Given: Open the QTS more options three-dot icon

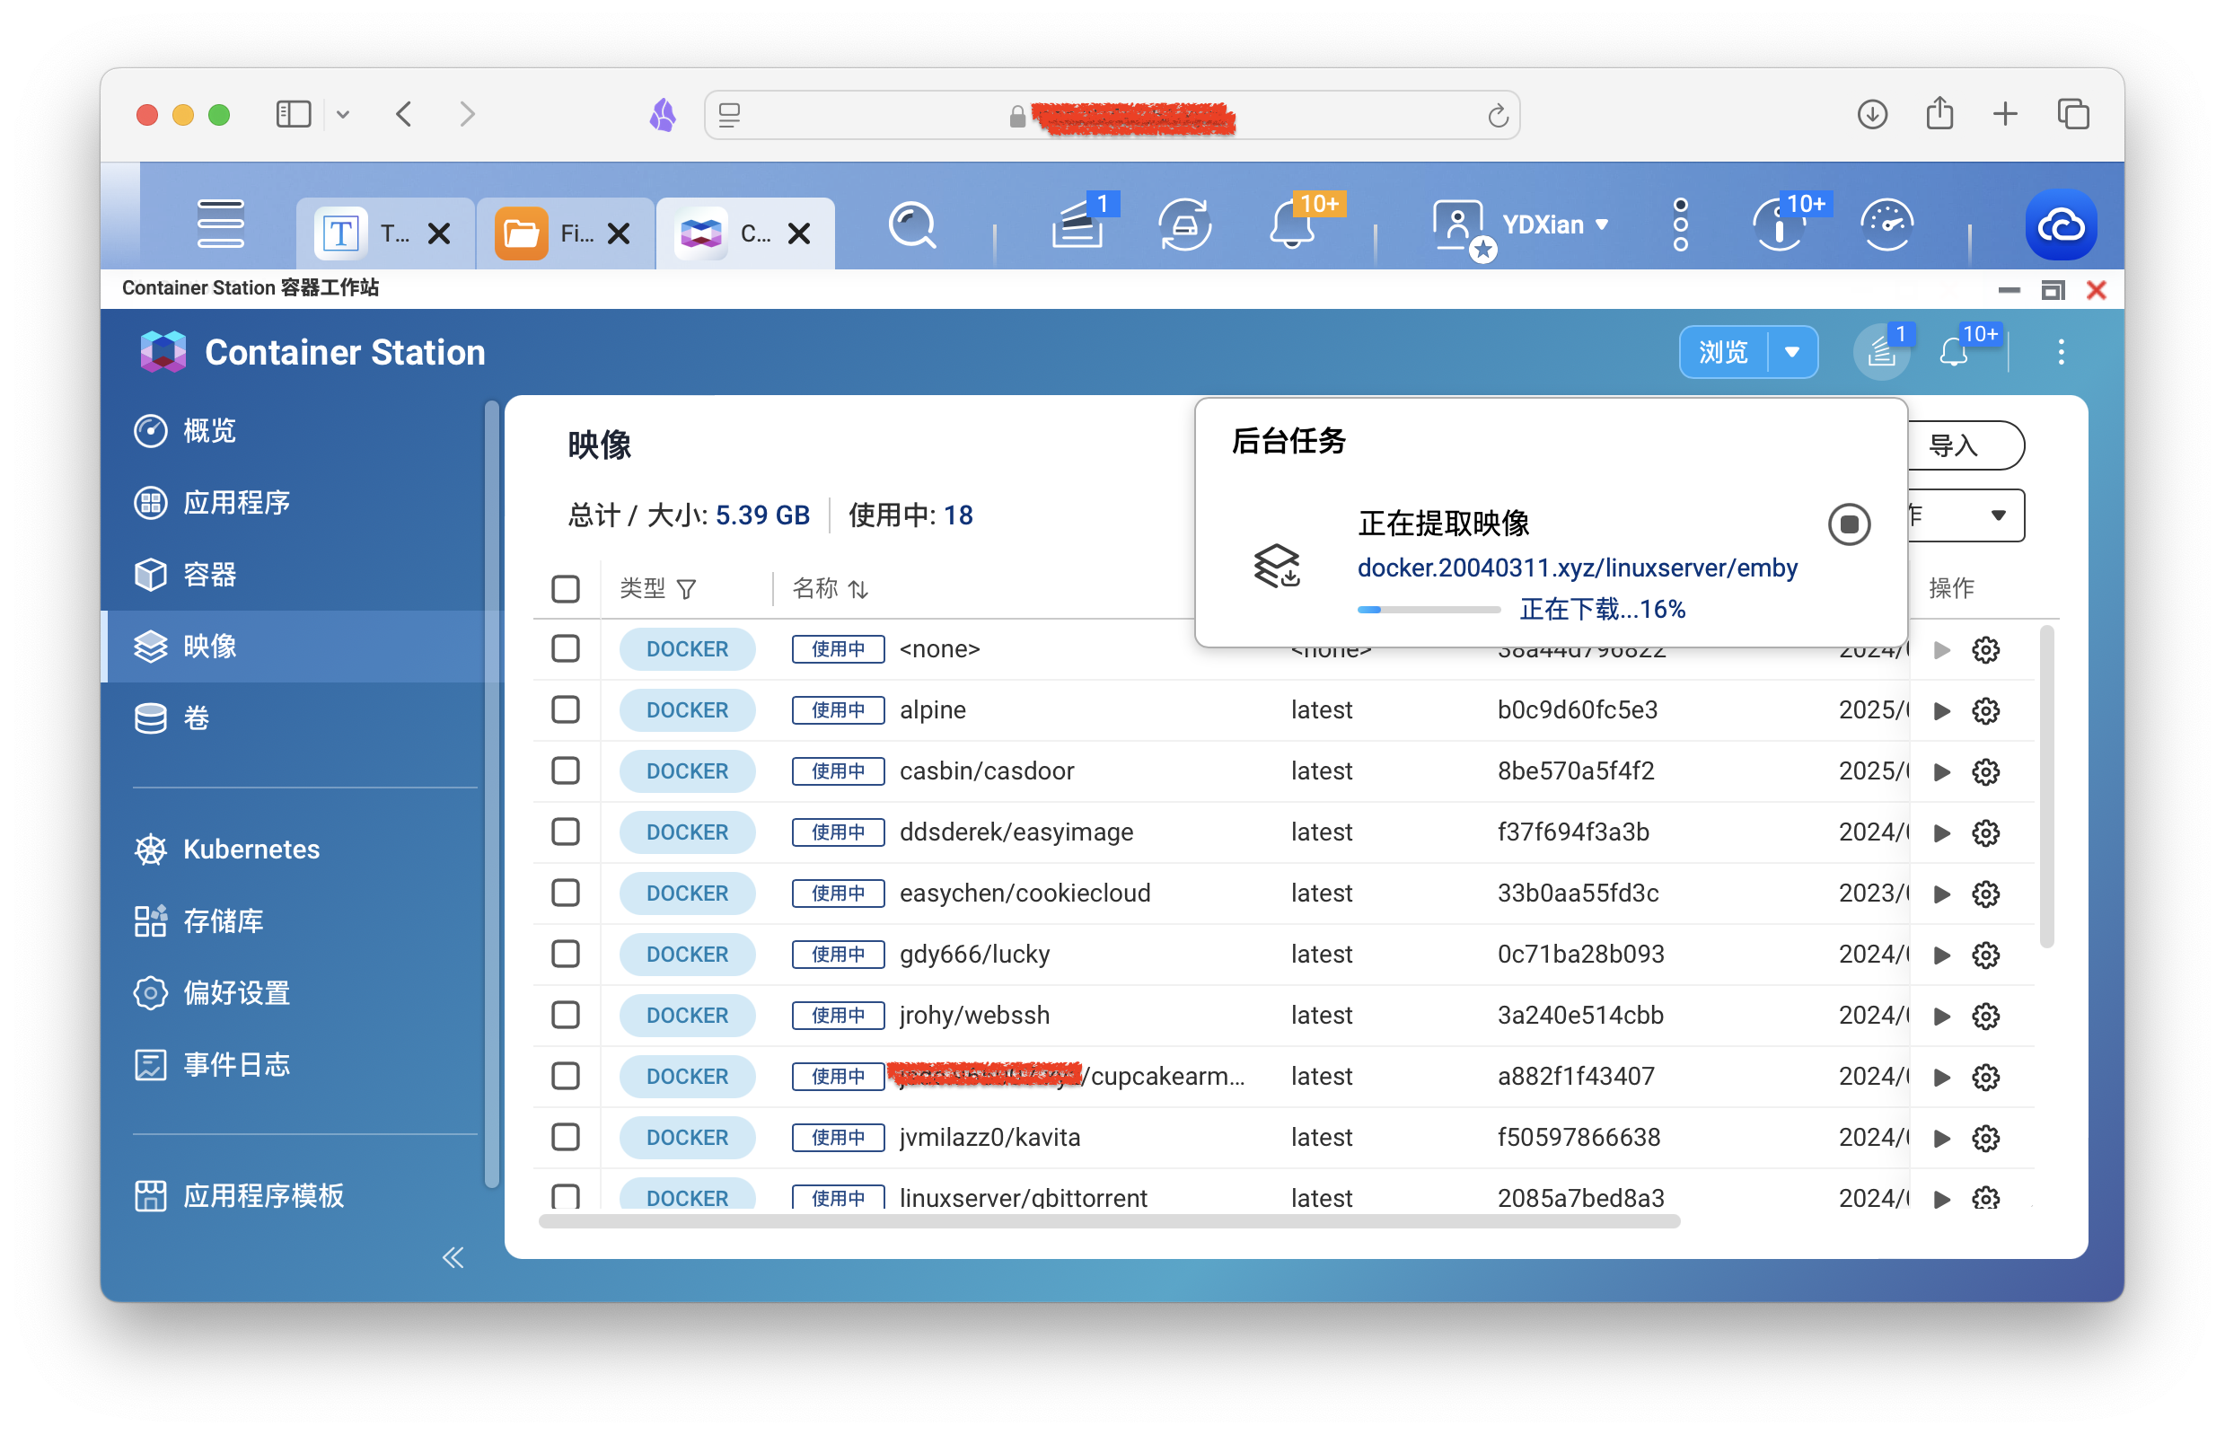Looking at the screenshot, I should point(1680,224).
